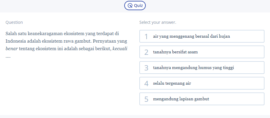Click the number 2 on second answer
Screen dimensions: 270x118
(146, 52)
